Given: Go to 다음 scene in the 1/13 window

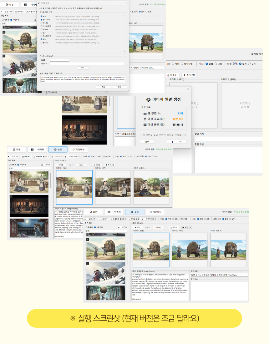Looking at the screenshot, I should 80,164.
